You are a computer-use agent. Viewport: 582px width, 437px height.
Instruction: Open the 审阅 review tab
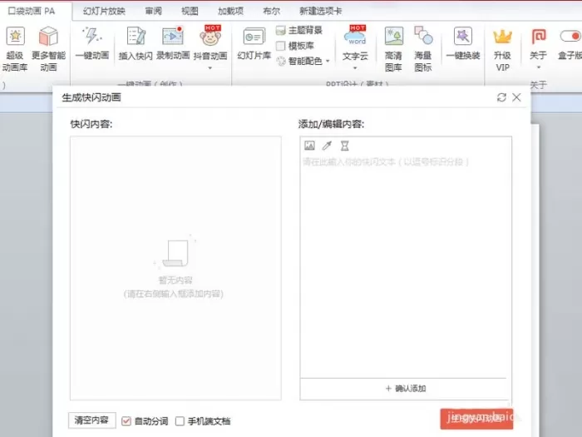tap(153, 11)
